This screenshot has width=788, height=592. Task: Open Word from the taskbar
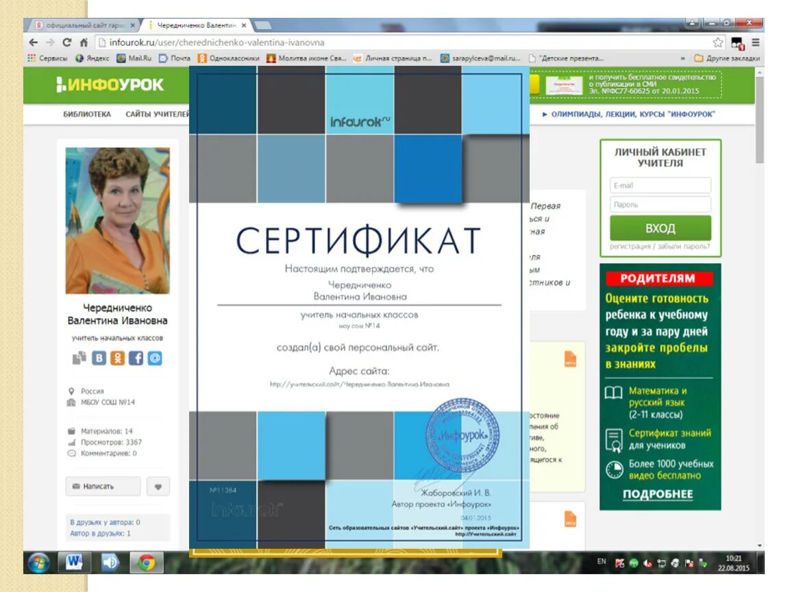coord(75,563)
